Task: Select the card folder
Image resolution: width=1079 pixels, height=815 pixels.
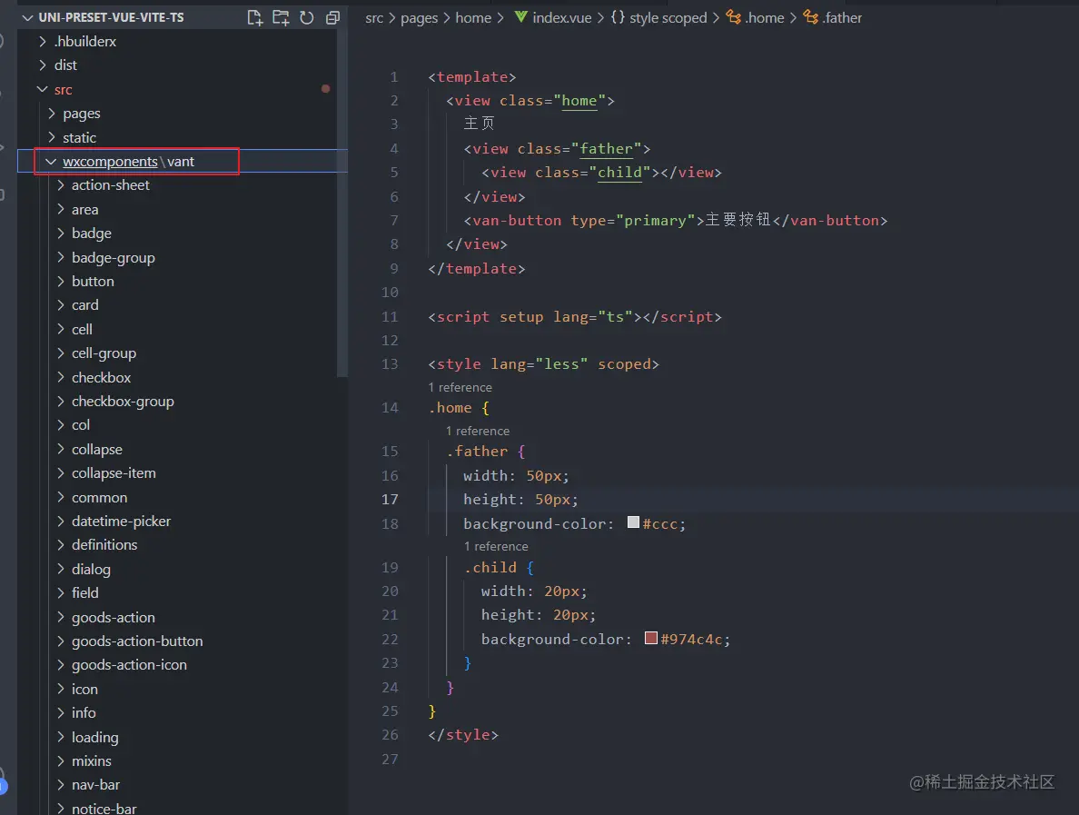Action: click(x=85, y=305)
